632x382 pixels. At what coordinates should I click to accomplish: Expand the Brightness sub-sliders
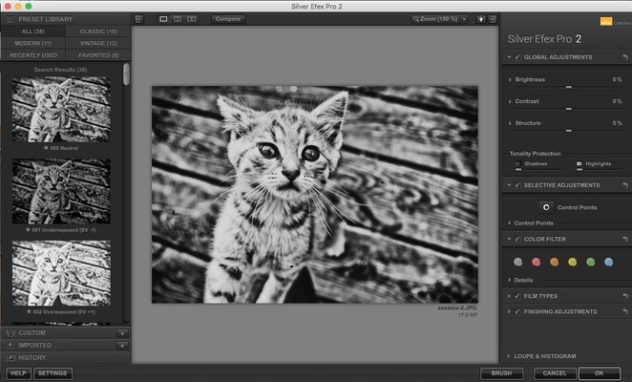tap(508, 79)
